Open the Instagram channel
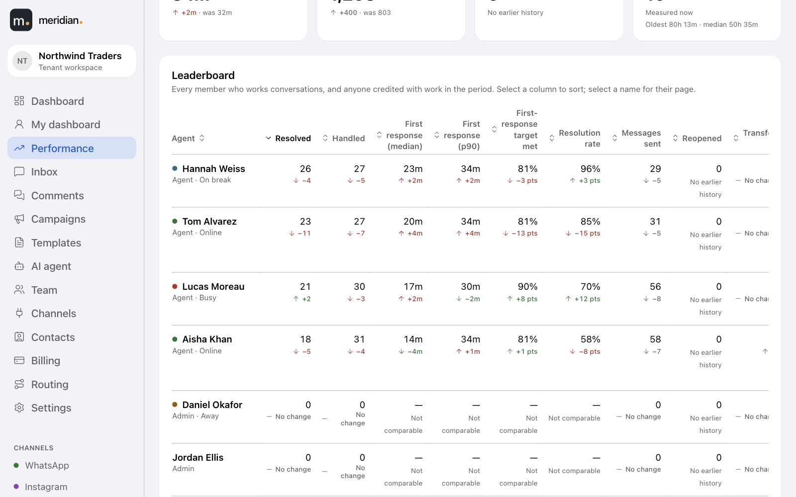796x497 pixels. (x=72, y=487)
